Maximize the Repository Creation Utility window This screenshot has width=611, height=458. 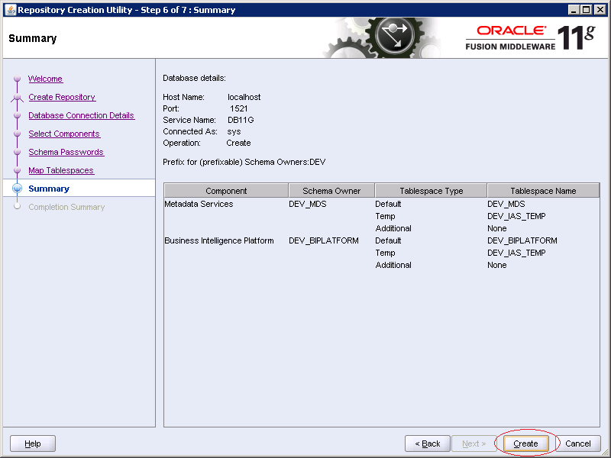click(586, 10)
